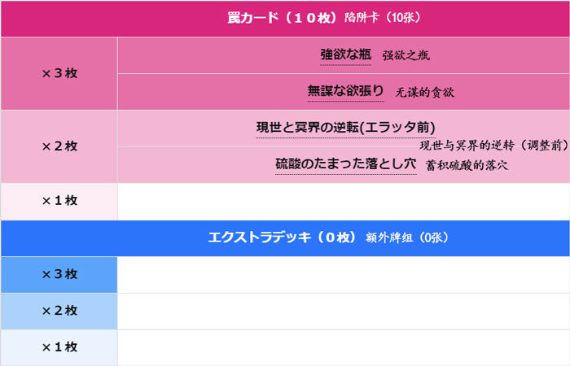Viewport: 570px width, 366px height.
Task: Select the ×２枚 cell in the trap card section
Action: click(x=59, y=146)
